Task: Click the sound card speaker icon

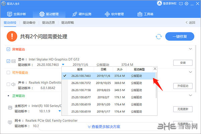Action: click(x=13, y=84)
